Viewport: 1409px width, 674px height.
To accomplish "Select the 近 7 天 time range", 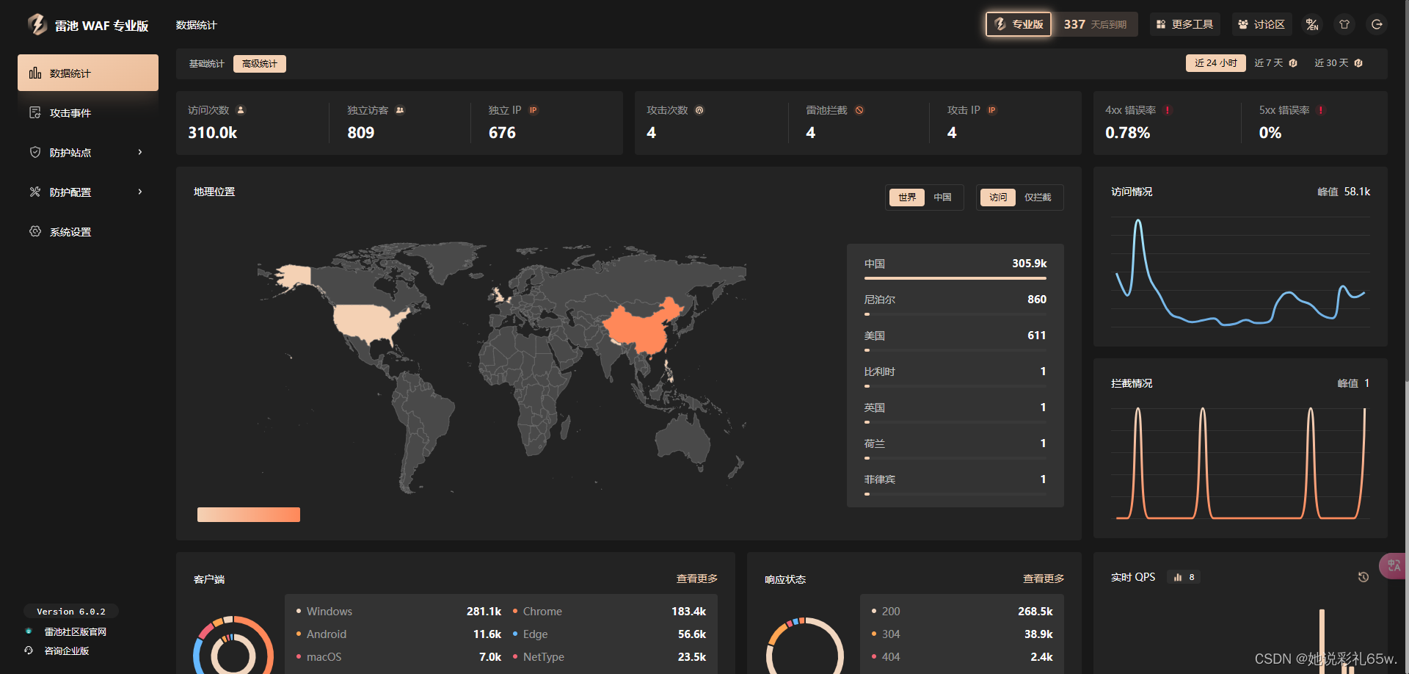I will pos(1275,63).
